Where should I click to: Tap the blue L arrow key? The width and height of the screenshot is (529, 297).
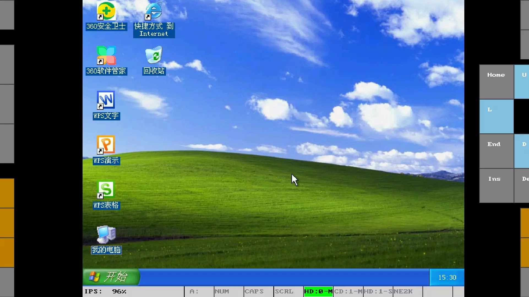coord(497,116)
